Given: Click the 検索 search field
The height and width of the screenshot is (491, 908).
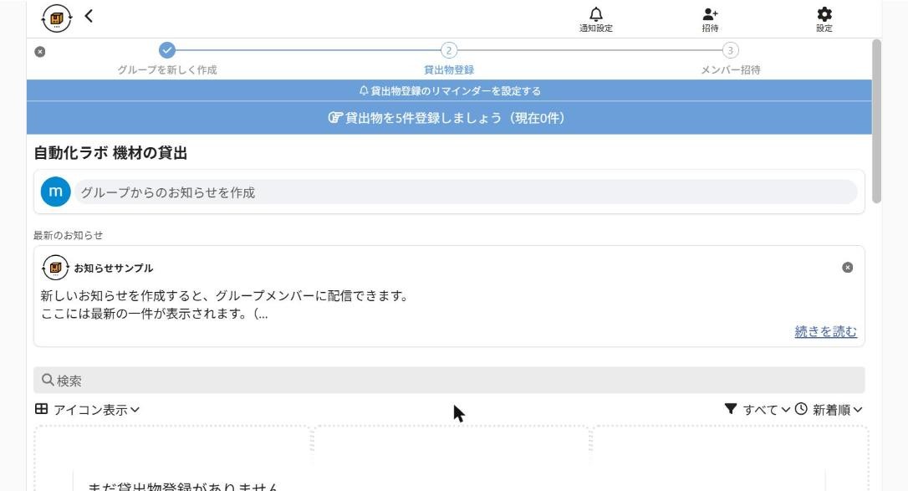Looking at the screenshot, I should pos(449,381).
